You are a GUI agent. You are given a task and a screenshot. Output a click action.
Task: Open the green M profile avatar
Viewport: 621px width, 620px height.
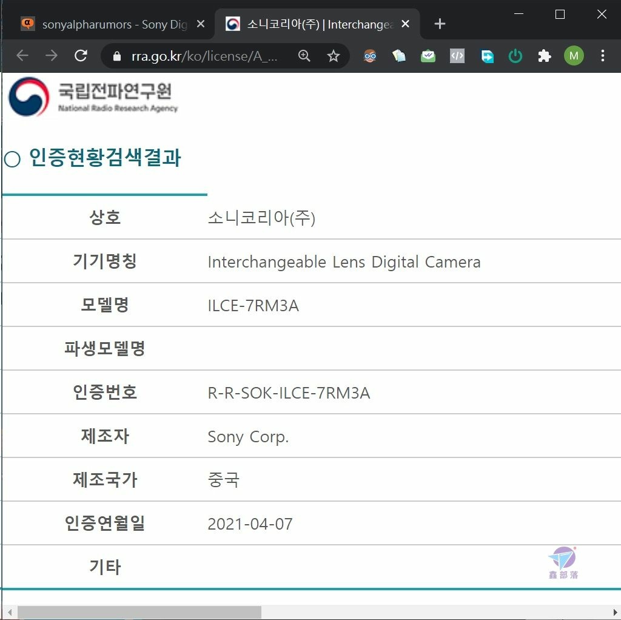tap(574, 56)
